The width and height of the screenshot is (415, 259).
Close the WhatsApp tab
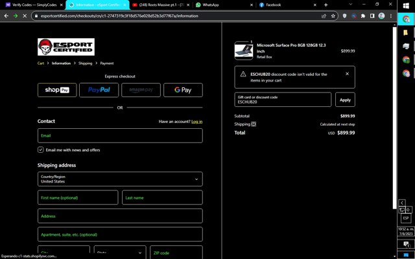[252, 5]
